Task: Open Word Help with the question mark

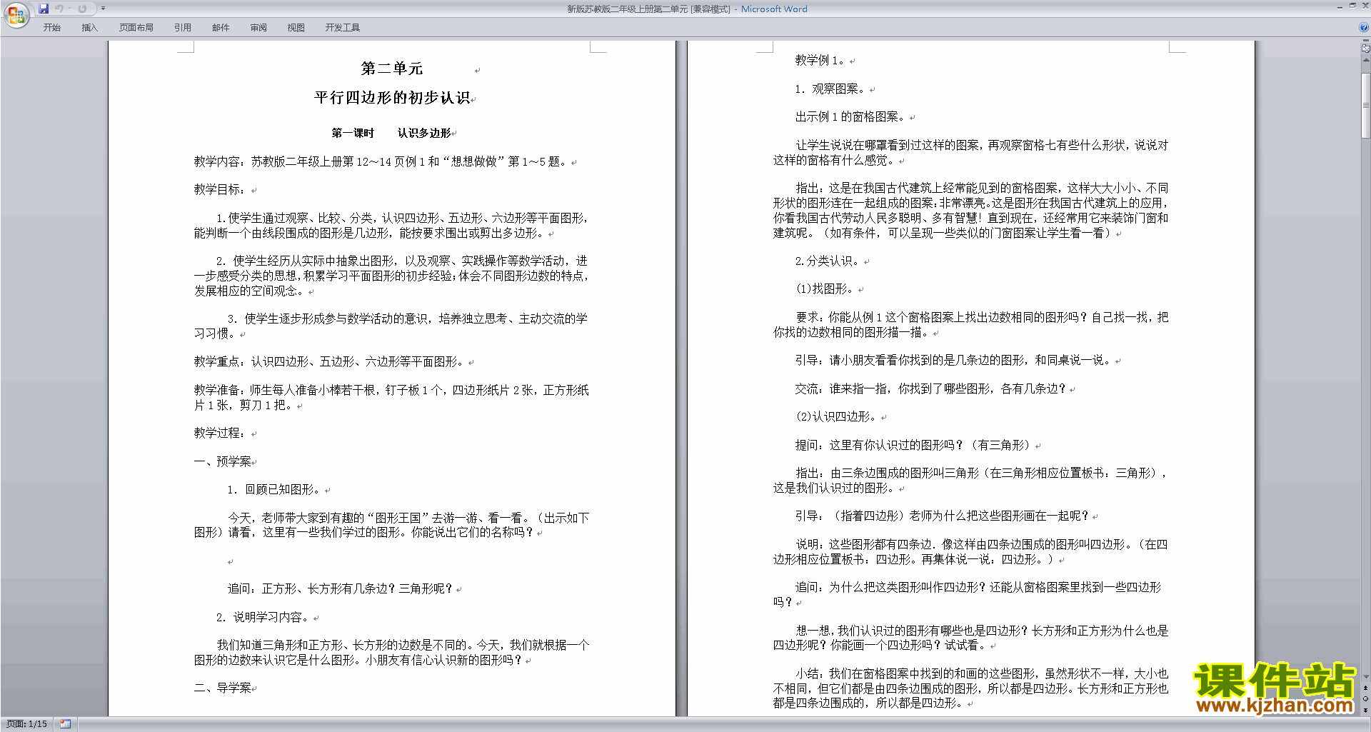Action: [1364, 28]
